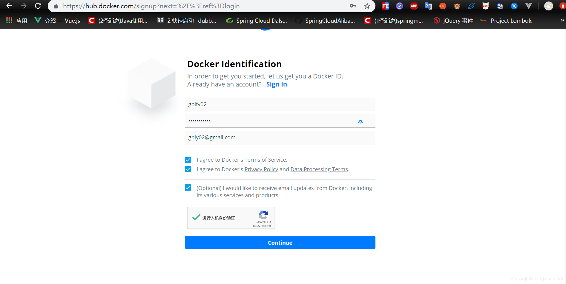Show password with the eye icon
This screenshot has height=284, width=566.
361,122
